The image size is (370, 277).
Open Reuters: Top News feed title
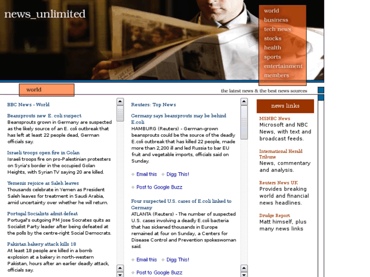click(153, 105)
